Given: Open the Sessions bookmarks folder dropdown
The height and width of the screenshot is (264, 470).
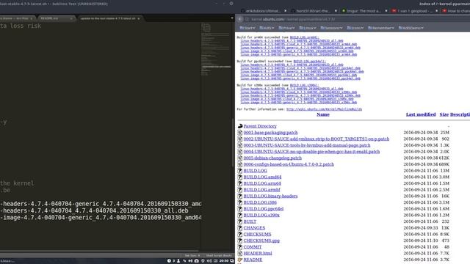Looking at the screenshot, I should click(x=331, y=28).
